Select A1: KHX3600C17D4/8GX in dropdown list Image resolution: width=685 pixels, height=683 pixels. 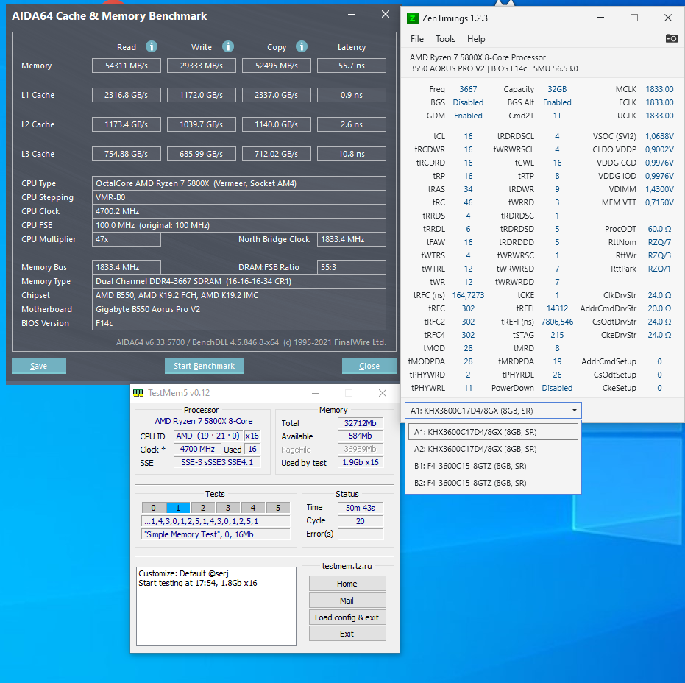[x=493, y=432]
